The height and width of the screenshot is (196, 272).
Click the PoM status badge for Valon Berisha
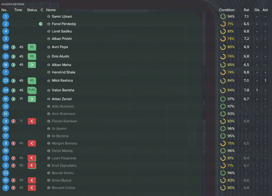click(x=32, y=90)
